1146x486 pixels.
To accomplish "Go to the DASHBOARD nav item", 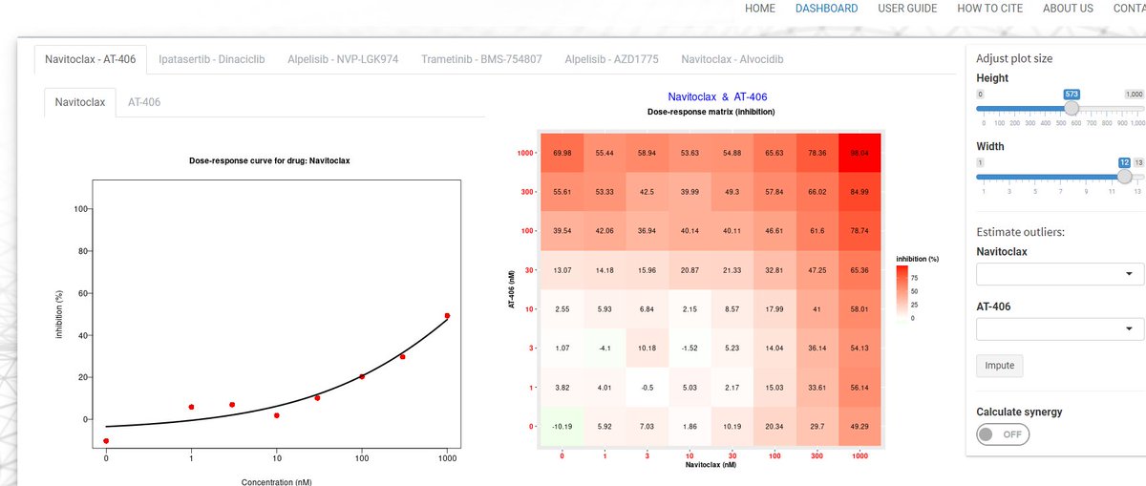I will tap(826, 9).
